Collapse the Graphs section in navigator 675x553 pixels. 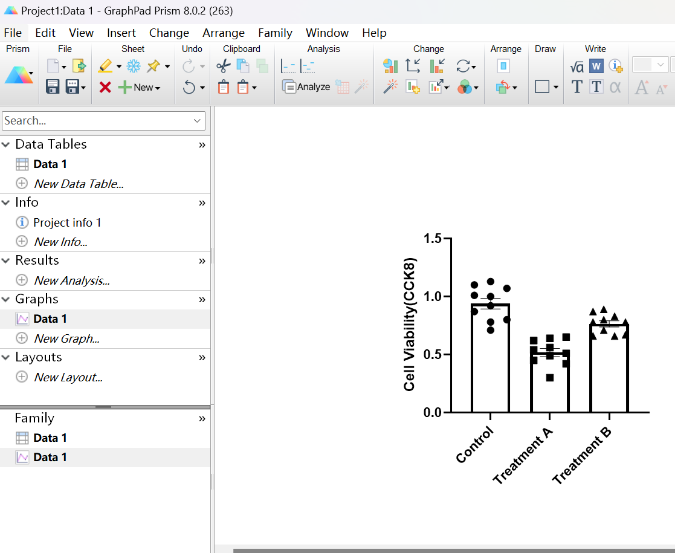[6, 299]
